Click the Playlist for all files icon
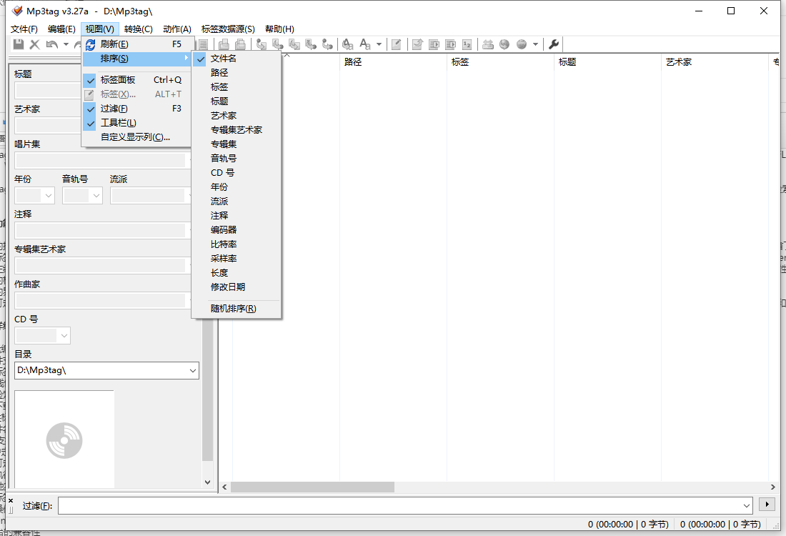786x536 pixels. pos(434,44)
